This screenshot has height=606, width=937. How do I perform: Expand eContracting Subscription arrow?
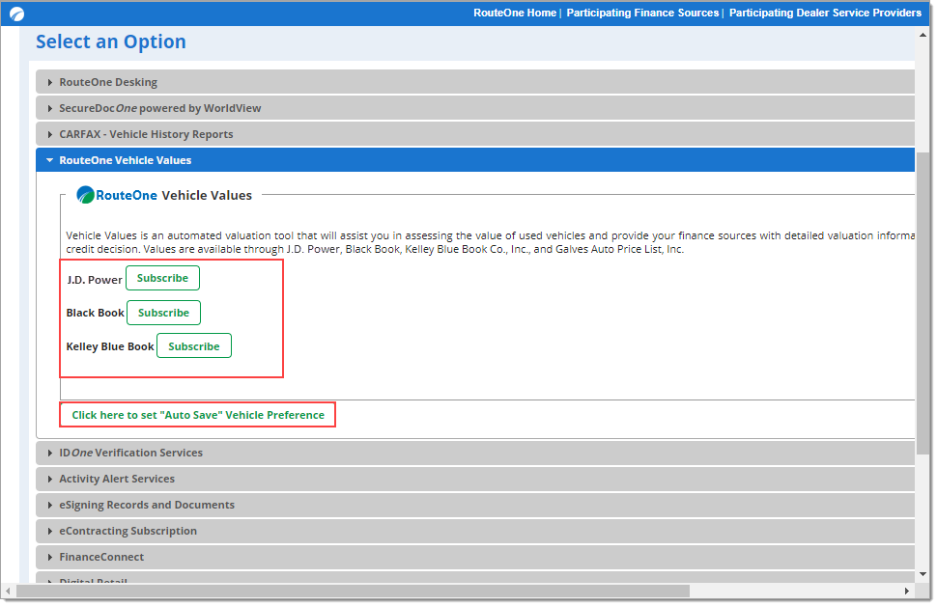coord(49,532)
